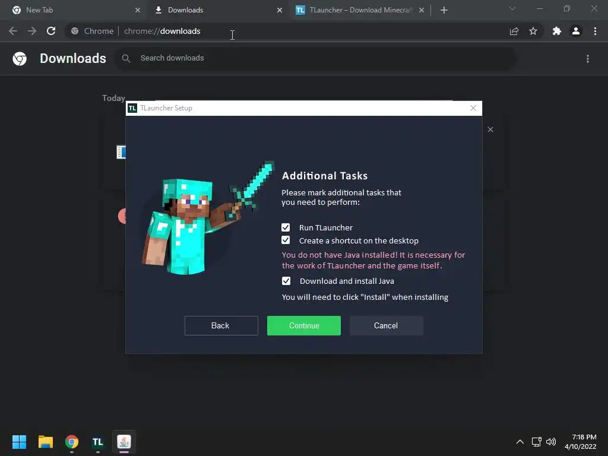Click the green Continue button

pos(303,326)
